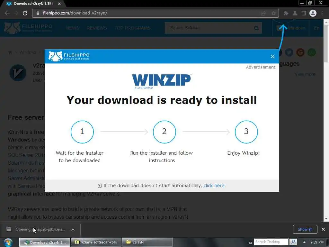Click the v2rayN app icon

click(18, 73)
